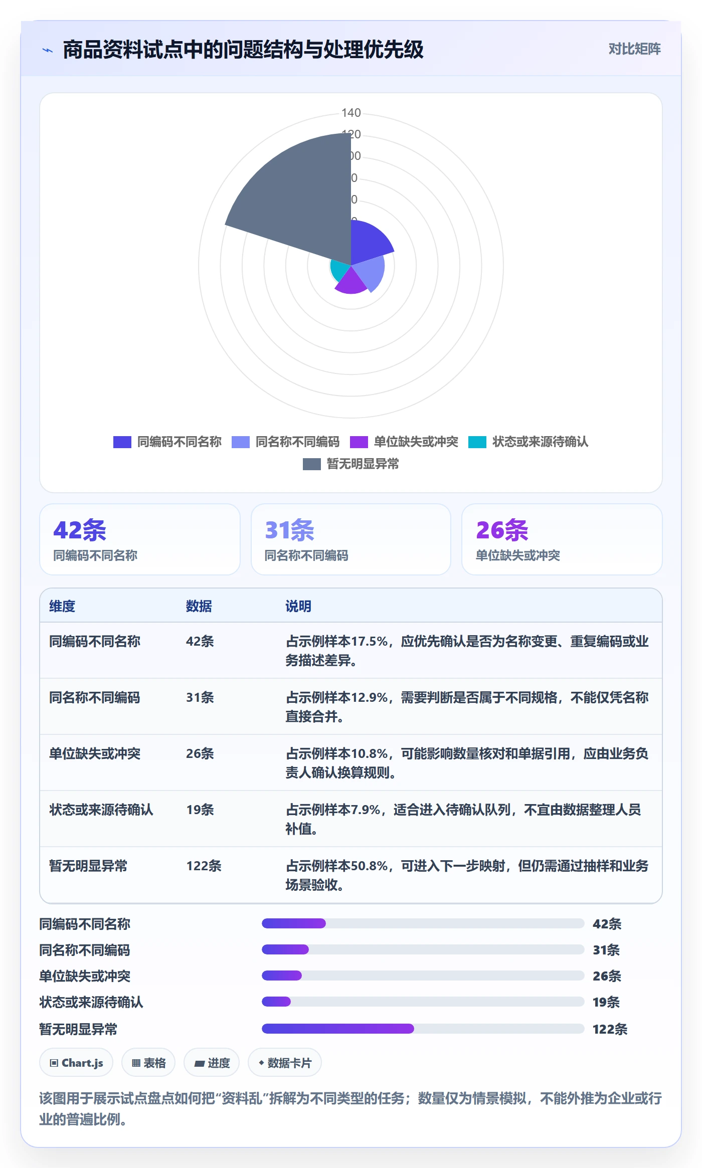Toggle the 同名称不同编码 legend swatch
The height and width of the screenshot is (1168, 702).
(x=240, y=442)
